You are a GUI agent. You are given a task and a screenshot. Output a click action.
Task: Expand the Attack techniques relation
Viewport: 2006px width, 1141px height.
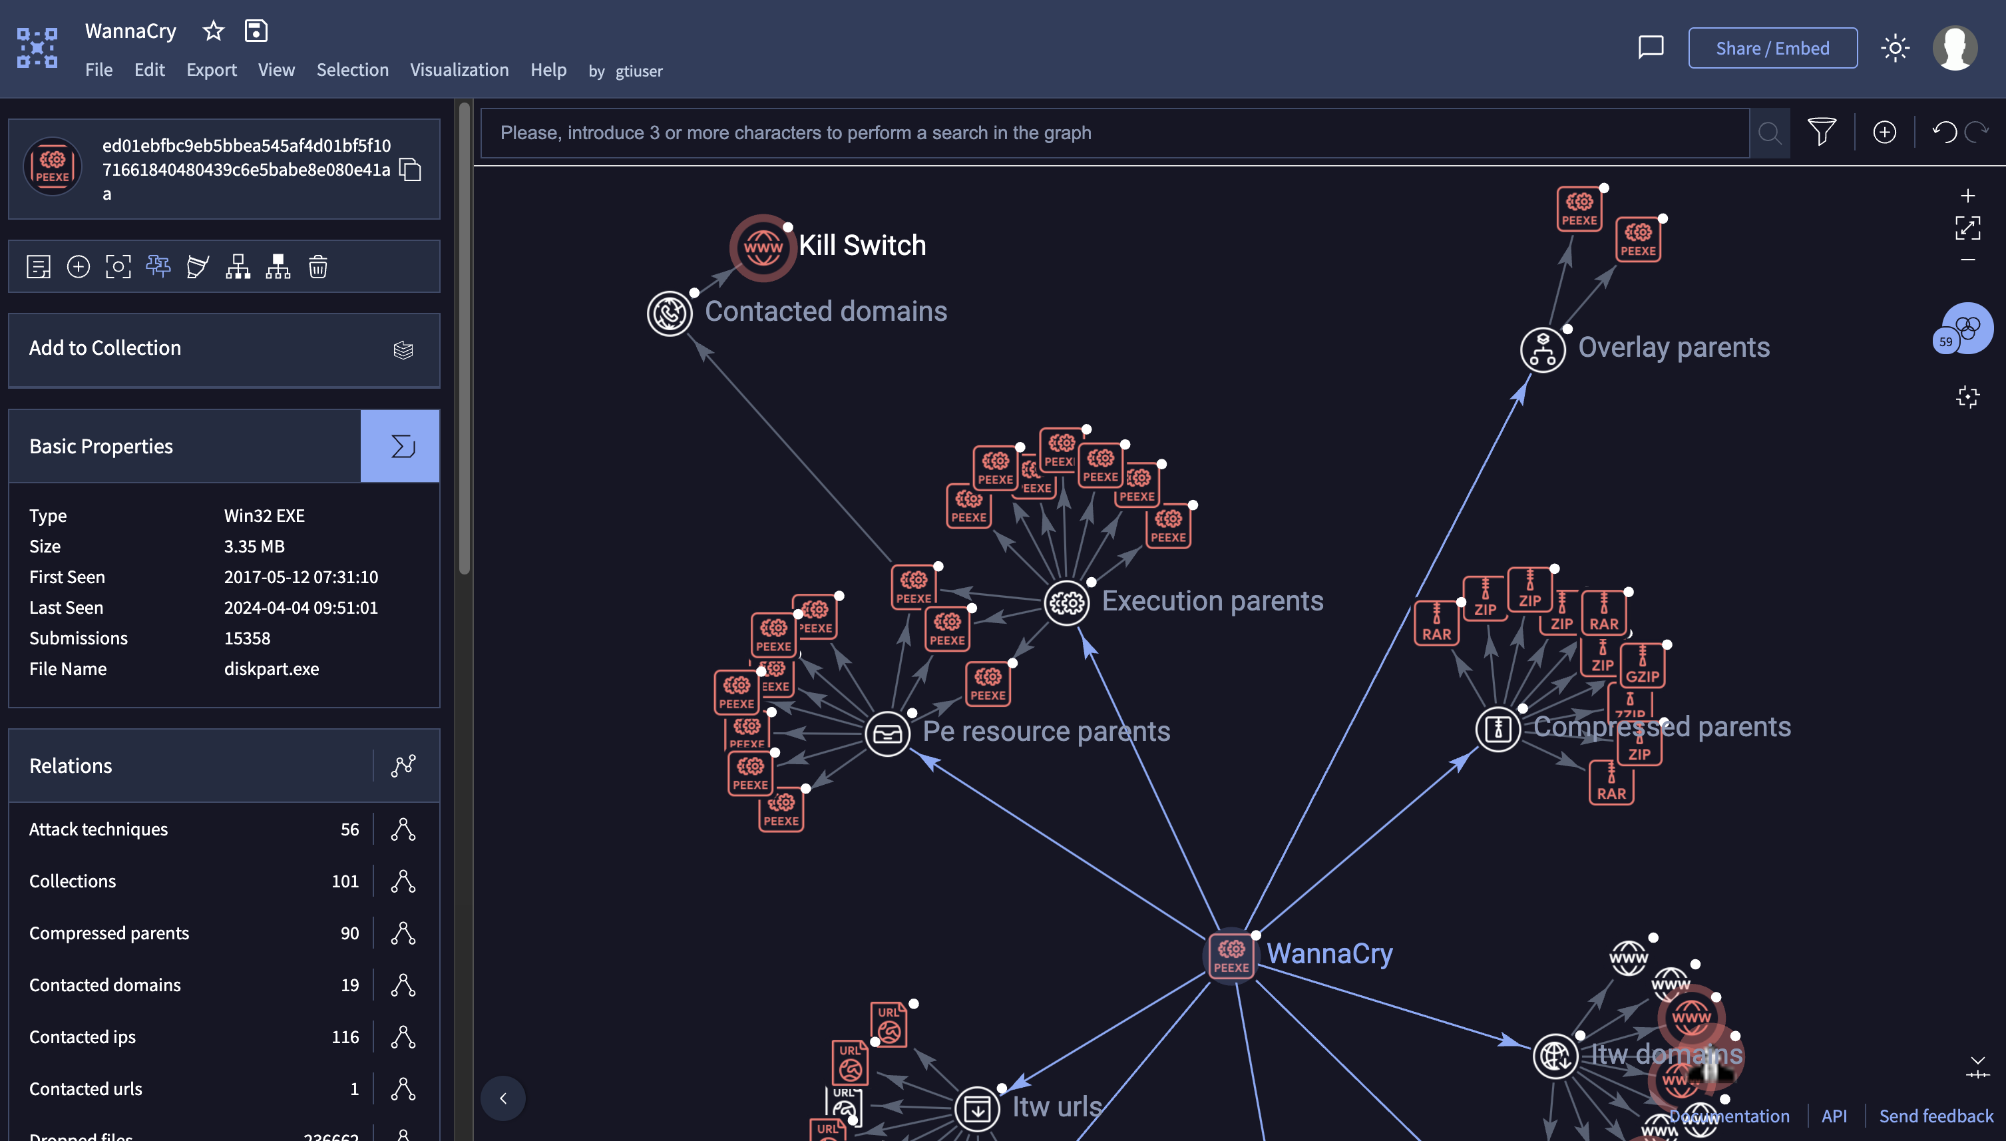(403, 829)
